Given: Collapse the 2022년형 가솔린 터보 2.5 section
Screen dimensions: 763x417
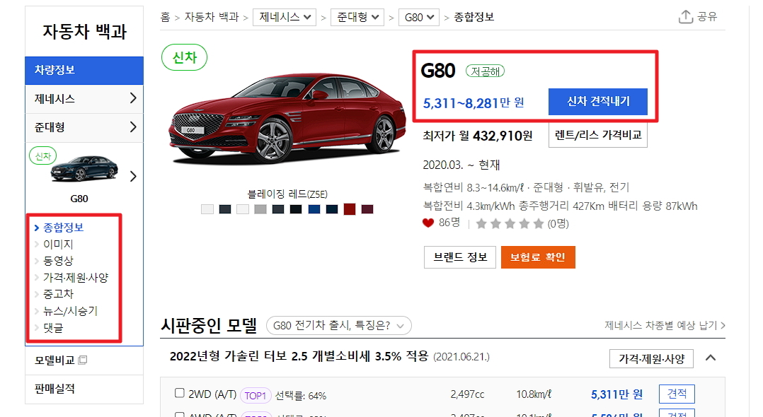Looking at the screenshot, I should tap(711, 358).
